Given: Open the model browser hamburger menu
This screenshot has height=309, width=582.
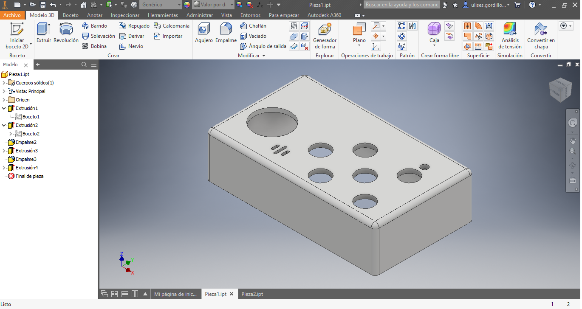Looking at the screenshot, I should click(94, 65).
